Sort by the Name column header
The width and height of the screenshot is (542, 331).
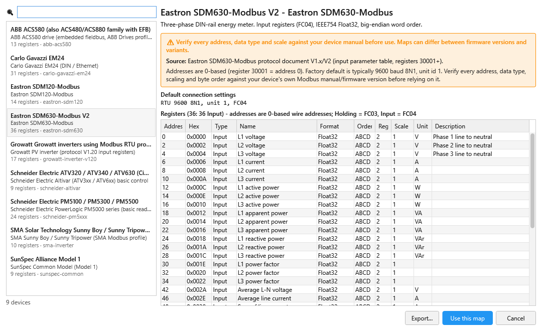coord(277,126)
